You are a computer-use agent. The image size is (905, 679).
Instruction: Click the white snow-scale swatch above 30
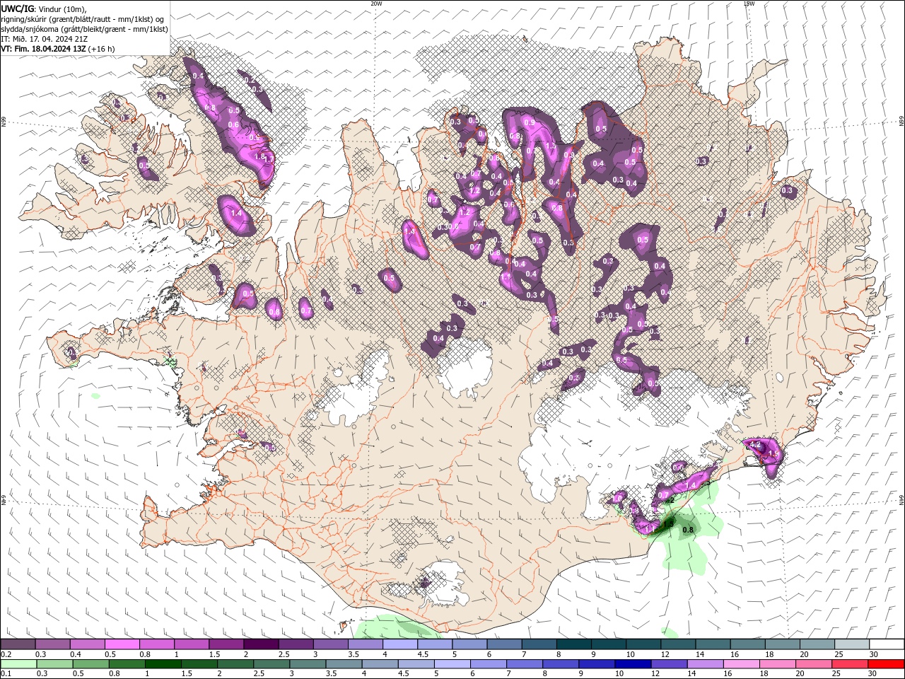pyautogui.click(x=887, y=644)
